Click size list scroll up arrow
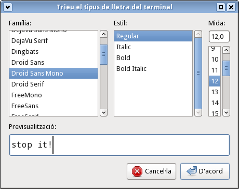The image size is (239, 189). [x=226, y=50]
